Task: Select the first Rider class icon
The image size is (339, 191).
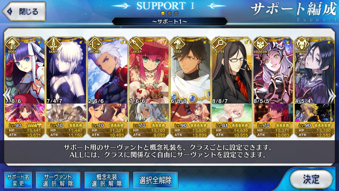Action: click(x=12, y=44)
